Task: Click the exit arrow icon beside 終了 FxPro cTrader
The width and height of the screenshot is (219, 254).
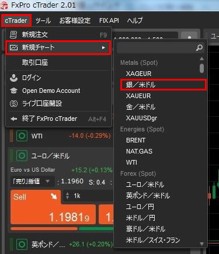Action: coord(13,119)
